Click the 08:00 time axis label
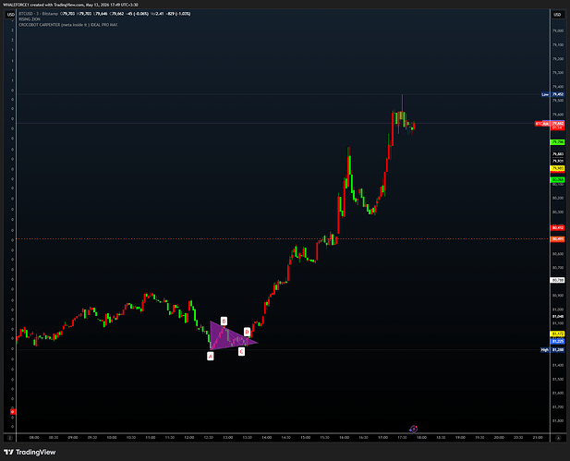 click(34, 438)
